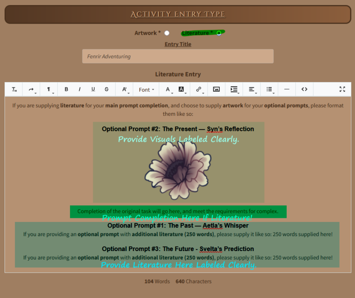This screenshot has width=355, height=298.
Task: Apply italic formatting
Action: click(x=80, y=89)
